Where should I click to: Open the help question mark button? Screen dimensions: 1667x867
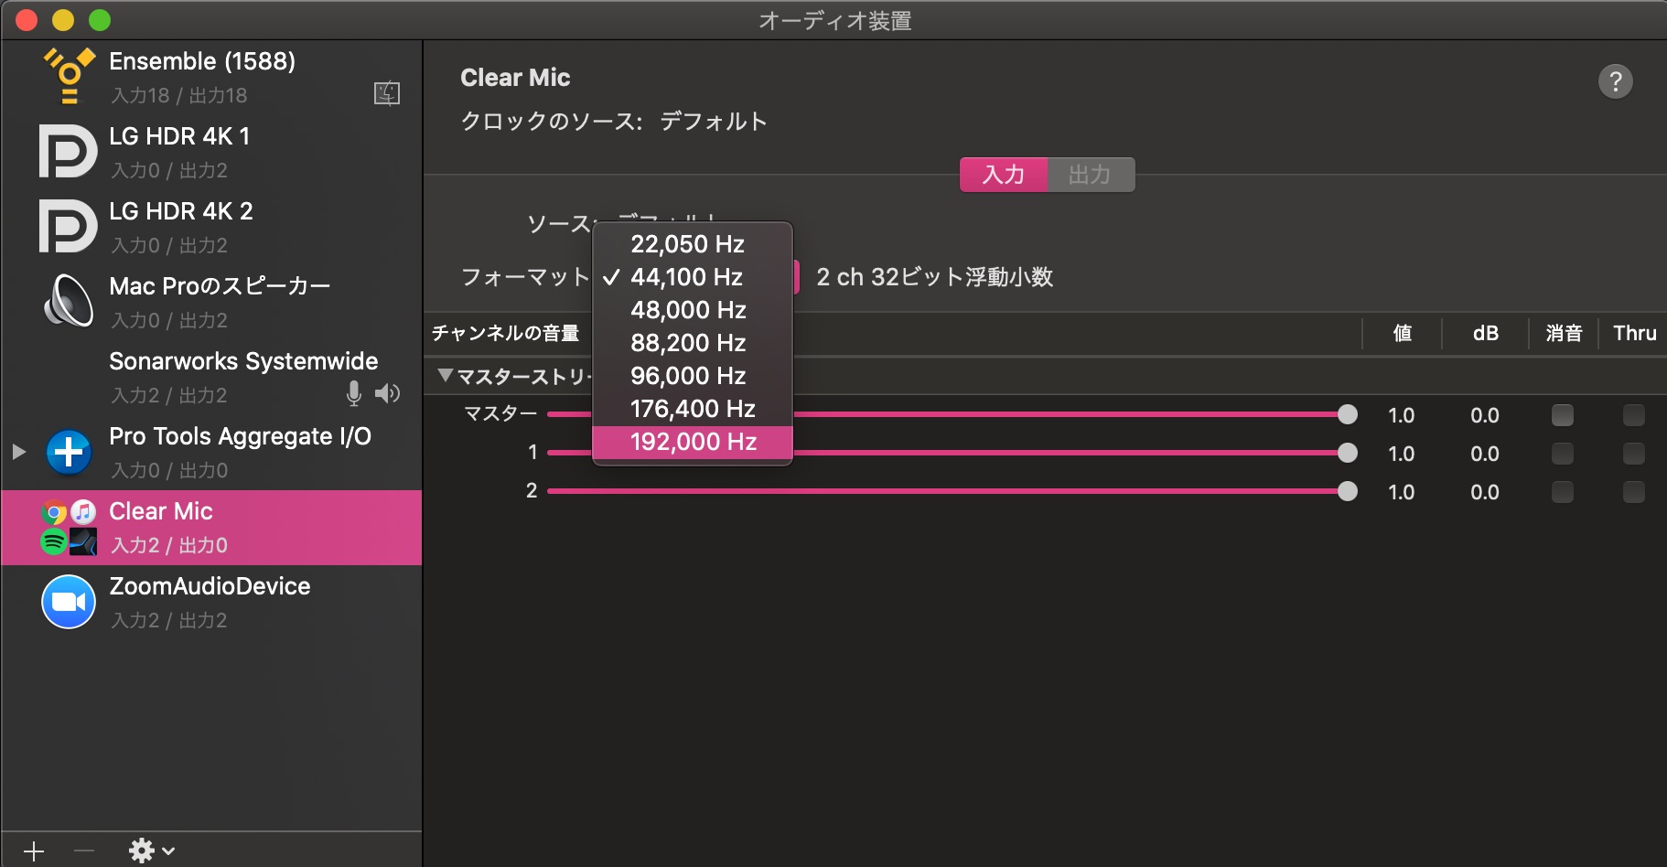point(1616,81)
